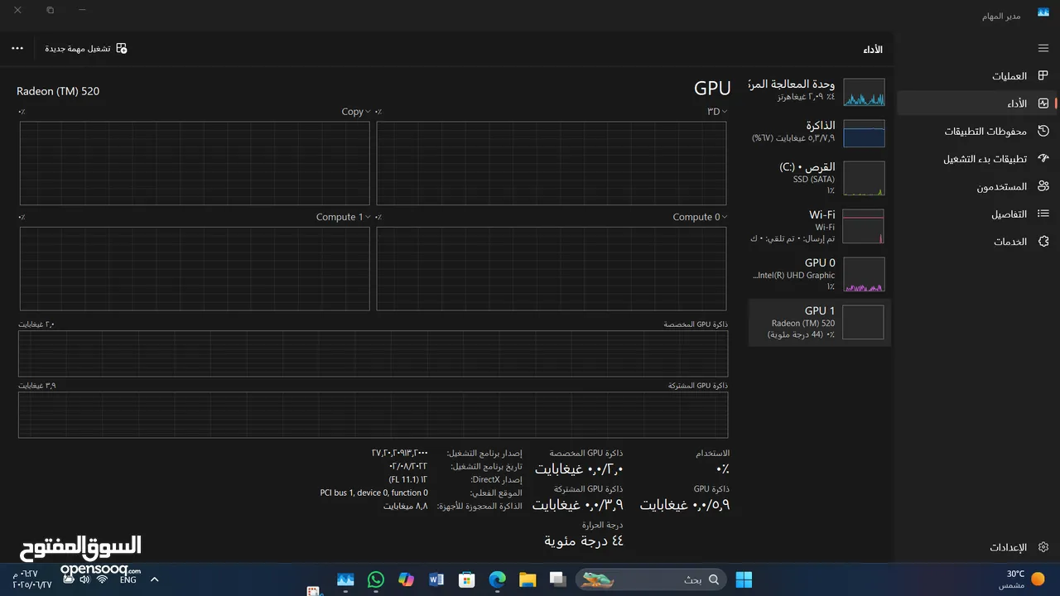This screenshot has height=596, width=1060.
Task: Run new task (تشغيل مهمة جديدة)
Action: (86, 48)
